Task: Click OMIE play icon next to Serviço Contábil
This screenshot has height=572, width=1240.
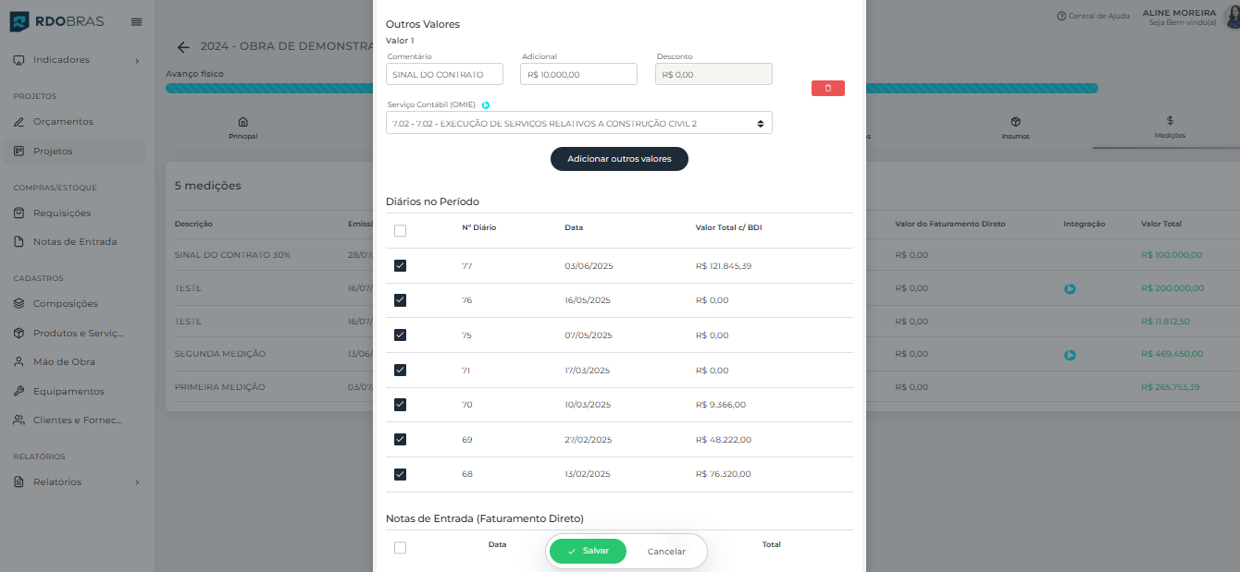Action: (486, 105)
